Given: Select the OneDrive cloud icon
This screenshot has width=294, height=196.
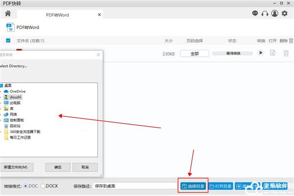Looking at the screenshot, I should click(6, 91).
